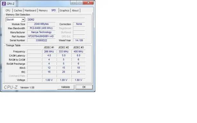Click the Max Bandwidth label

[x=16, y=28]
